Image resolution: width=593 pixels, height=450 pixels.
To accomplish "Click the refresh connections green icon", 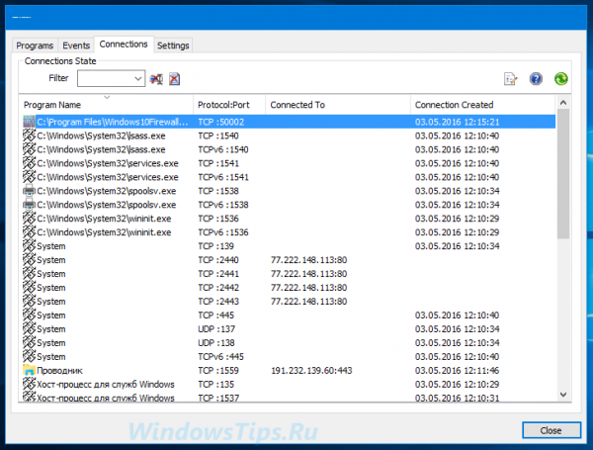I will point(560,79).
